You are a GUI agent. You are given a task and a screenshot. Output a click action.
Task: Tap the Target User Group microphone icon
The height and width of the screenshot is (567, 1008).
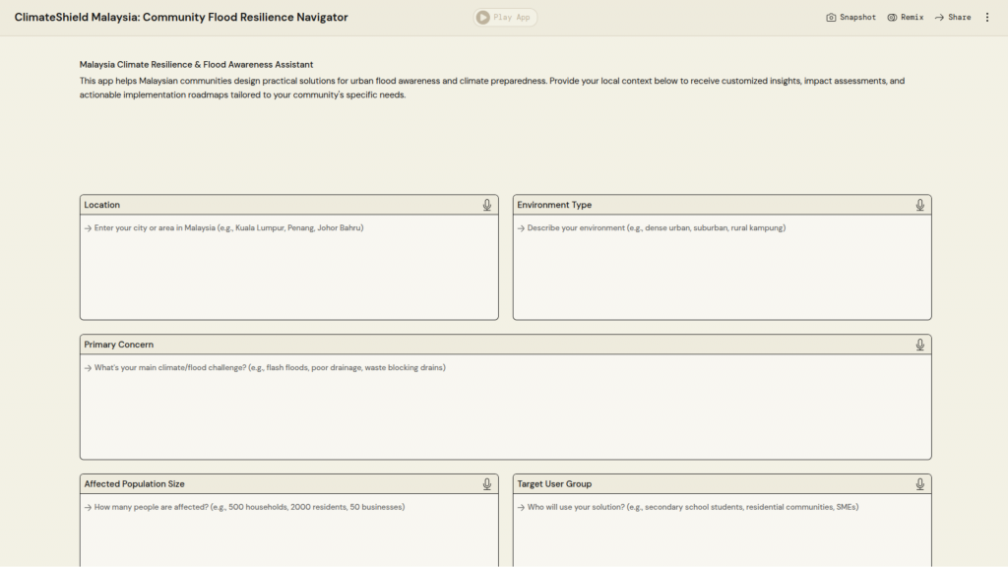(919, 484)
